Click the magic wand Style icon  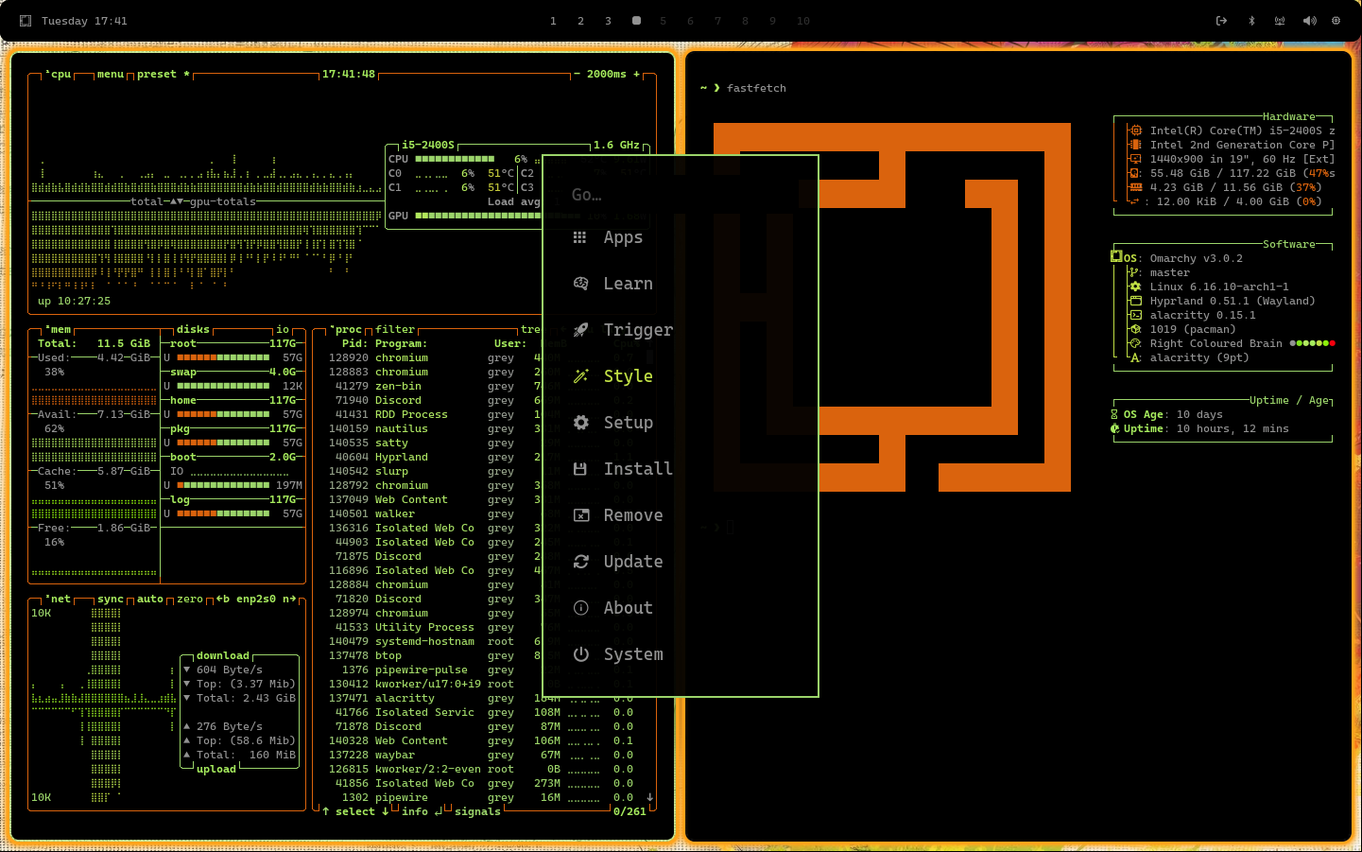(580, 376)
